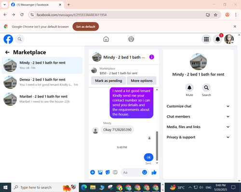Navigate back in Chrome

5,15
